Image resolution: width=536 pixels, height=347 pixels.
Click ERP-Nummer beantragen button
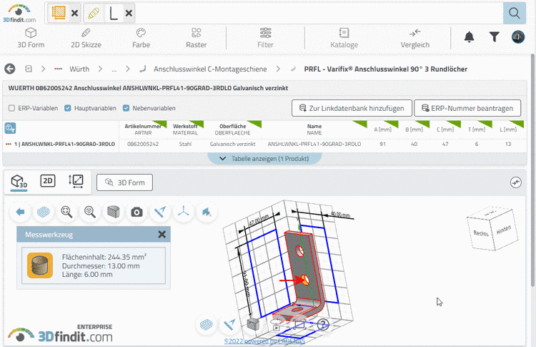coord(467,108)
